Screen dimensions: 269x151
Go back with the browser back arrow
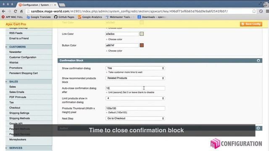coord(4,11)
